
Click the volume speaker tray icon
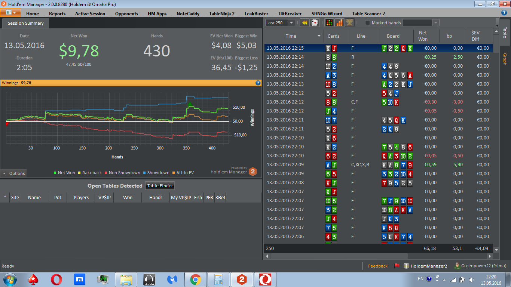pos(471,279)
